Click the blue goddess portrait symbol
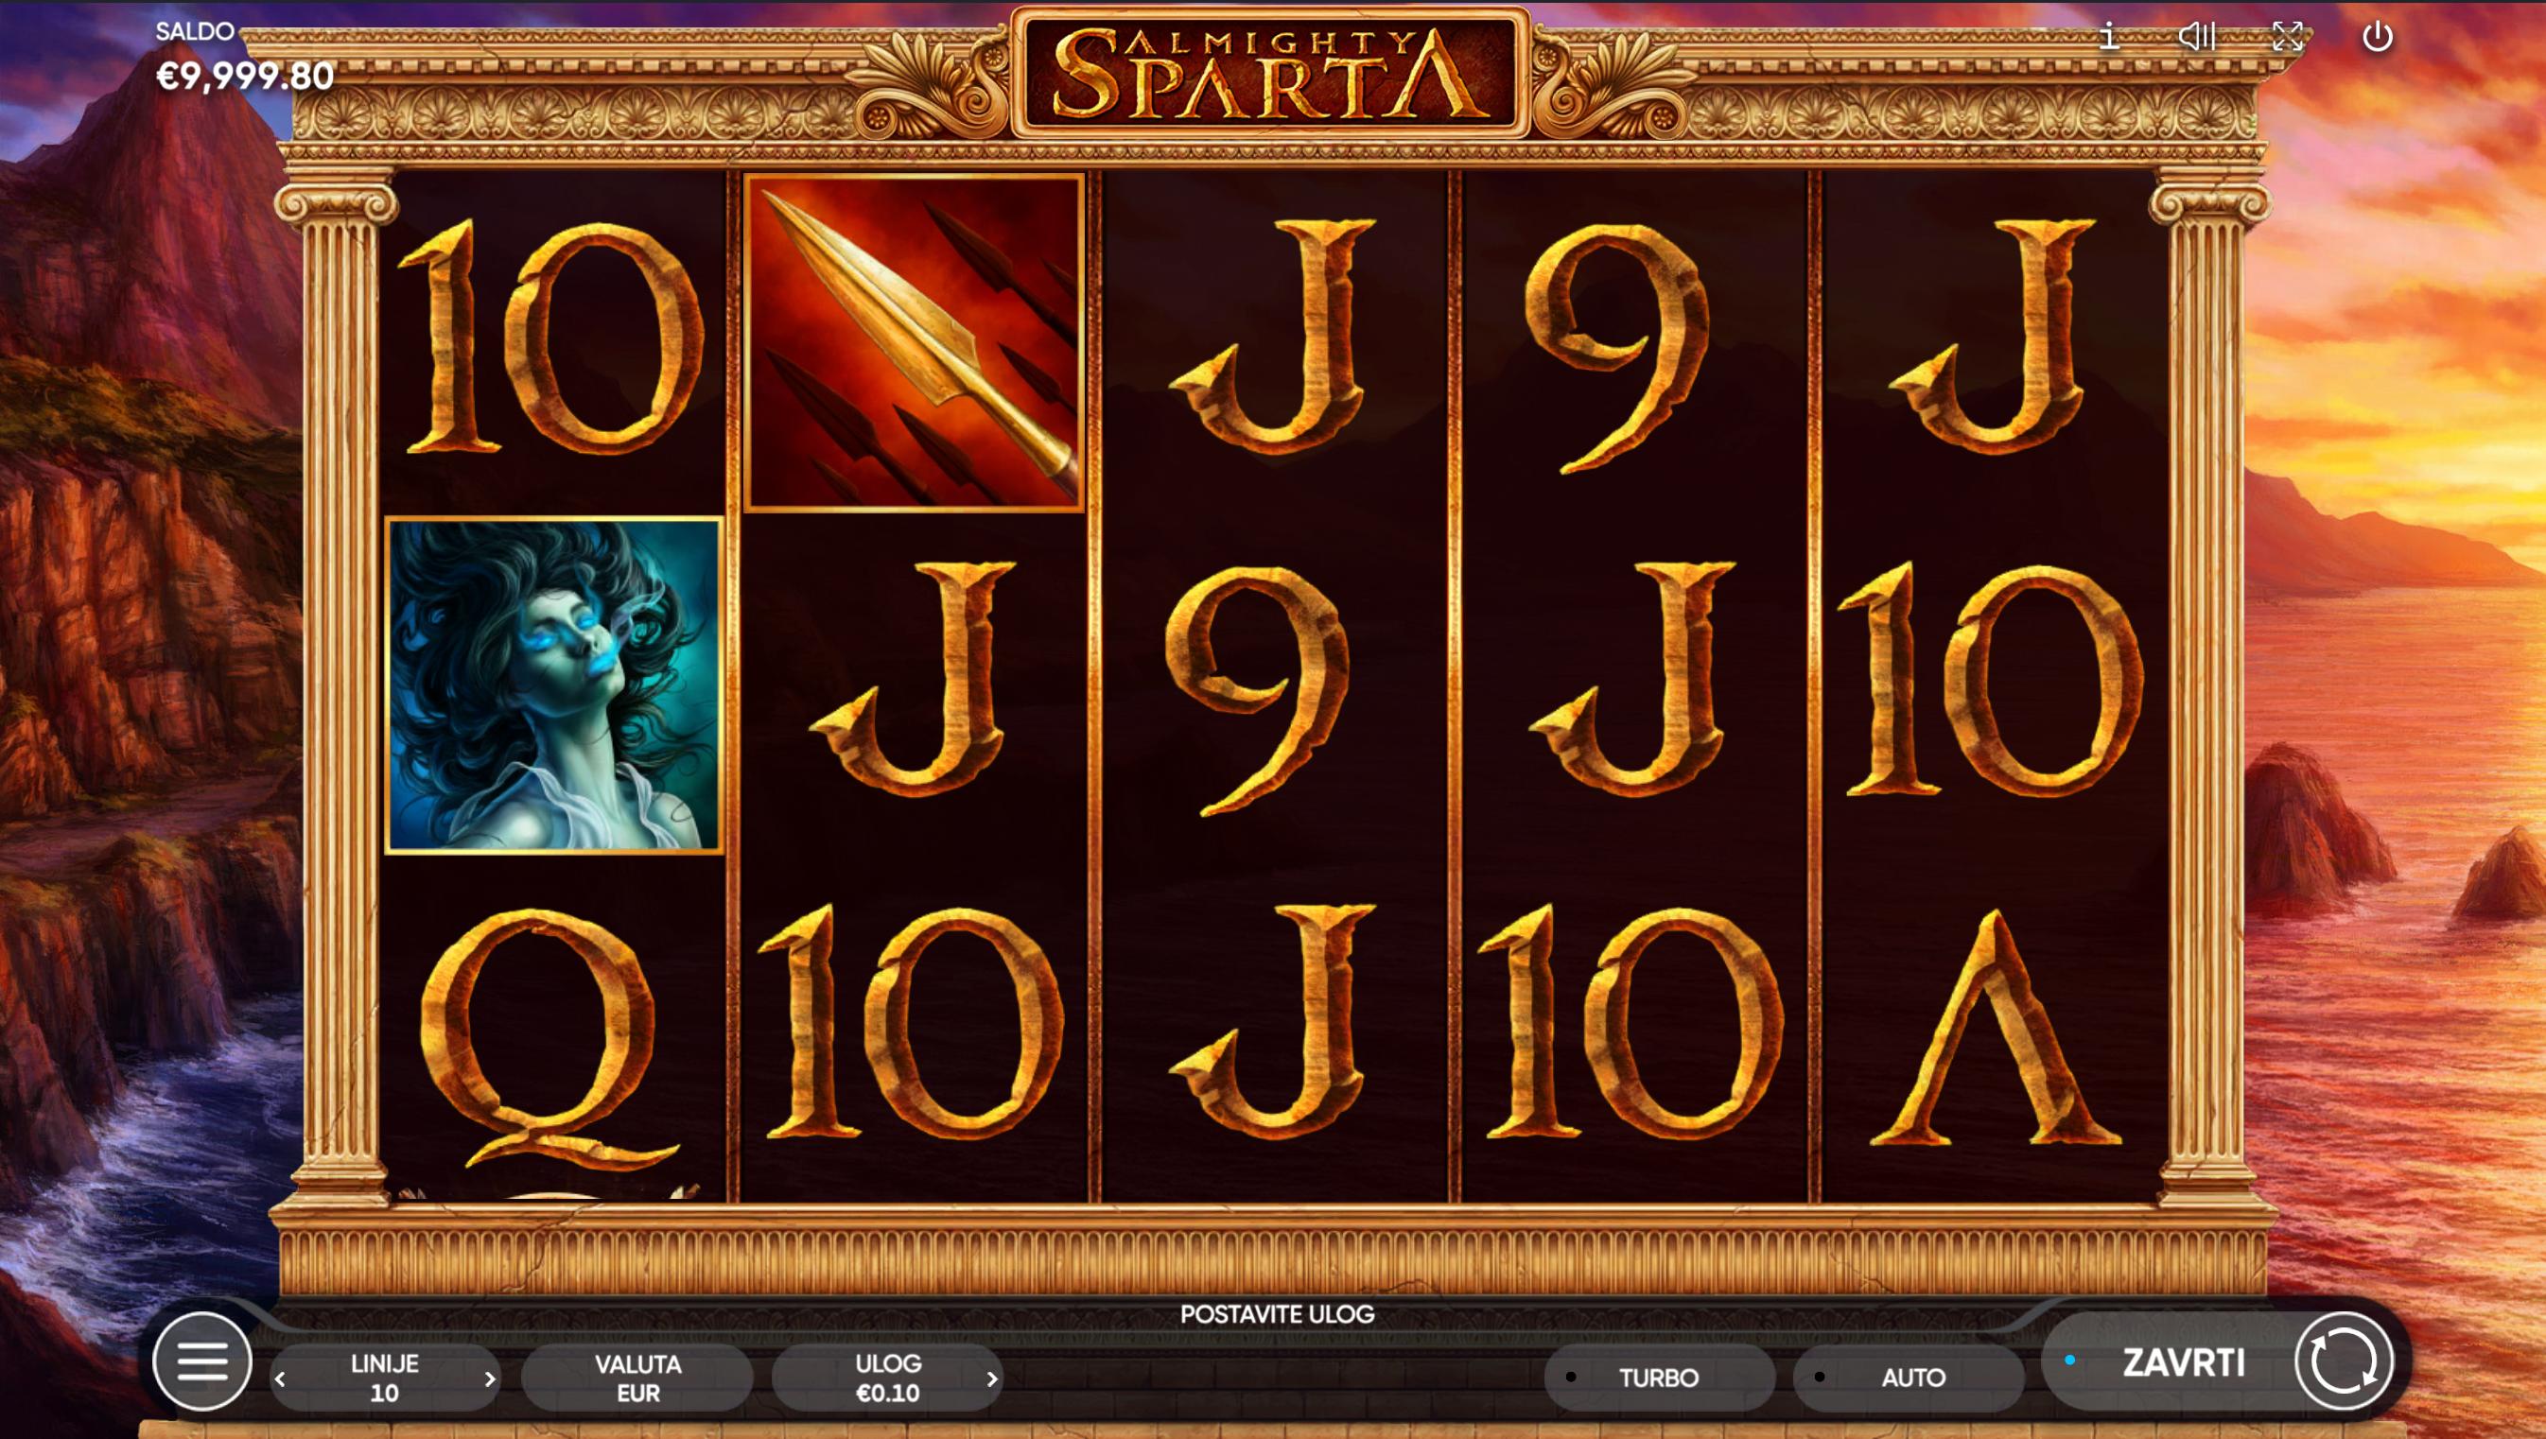2546x1439 pixels. 554,685
